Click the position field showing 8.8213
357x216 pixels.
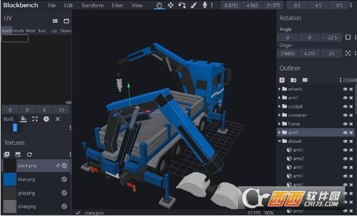pyautogui.click(x=231, y=5)
